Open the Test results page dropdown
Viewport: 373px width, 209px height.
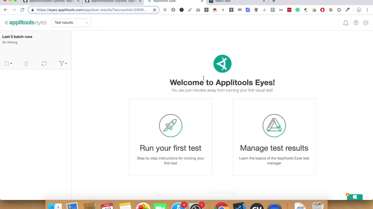coord(71,23)
